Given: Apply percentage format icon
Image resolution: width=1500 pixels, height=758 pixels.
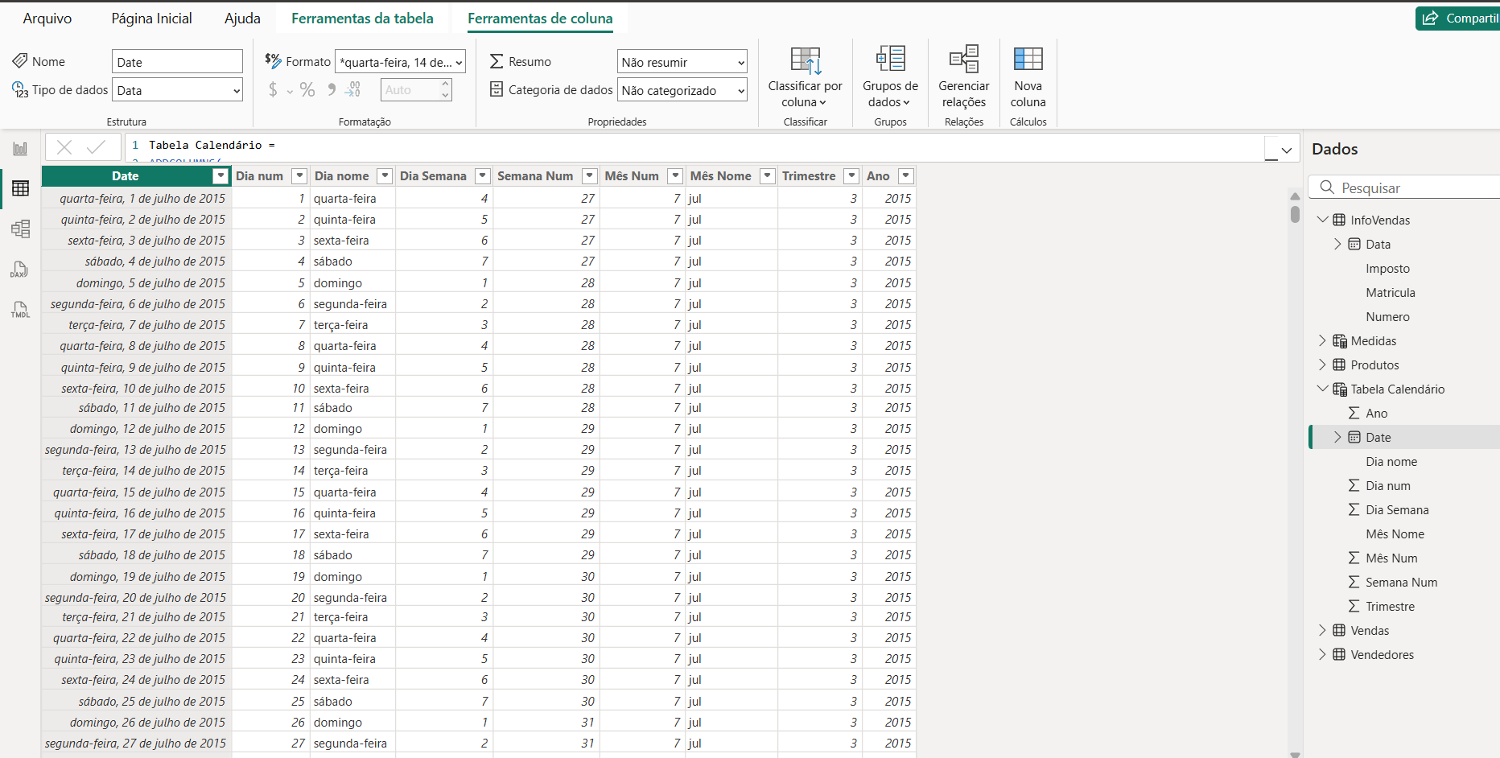Looking at the screenshot, I should (x=307, y=89).
